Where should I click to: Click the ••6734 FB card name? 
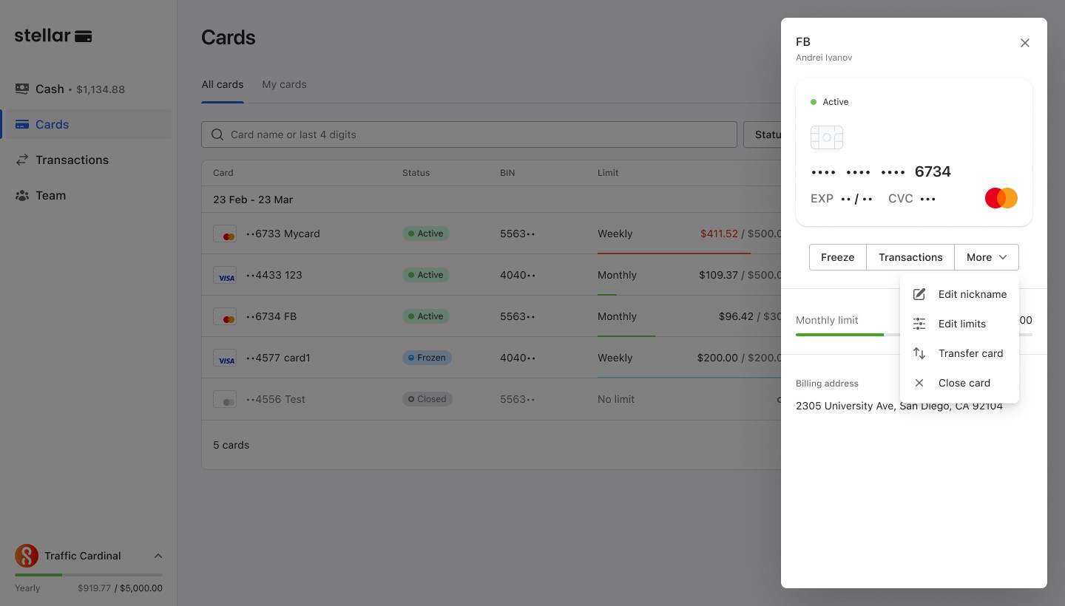tap(271, 316)
